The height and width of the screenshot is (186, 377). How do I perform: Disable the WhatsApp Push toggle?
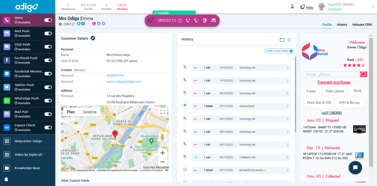click(48, 100)
